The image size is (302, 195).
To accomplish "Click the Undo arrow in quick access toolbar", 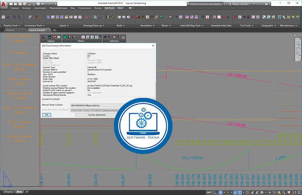I will (43, 4).
